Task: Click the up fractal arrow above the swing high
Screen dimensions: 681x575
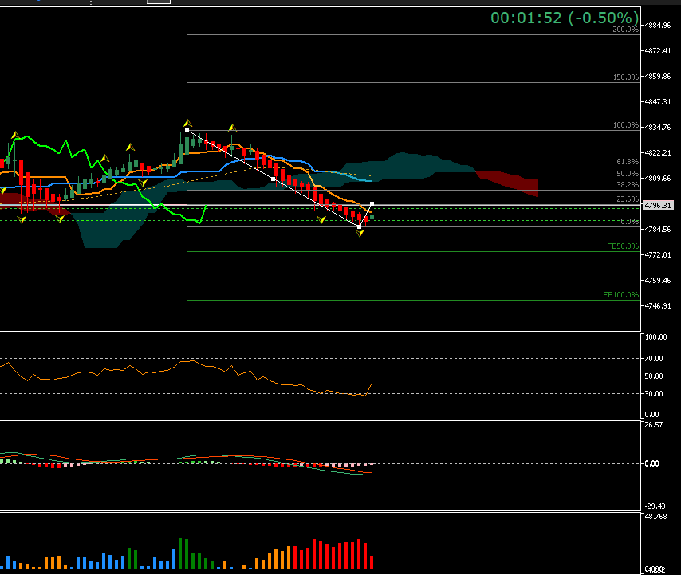Action: pyautogui.click(x=187, y=122)
